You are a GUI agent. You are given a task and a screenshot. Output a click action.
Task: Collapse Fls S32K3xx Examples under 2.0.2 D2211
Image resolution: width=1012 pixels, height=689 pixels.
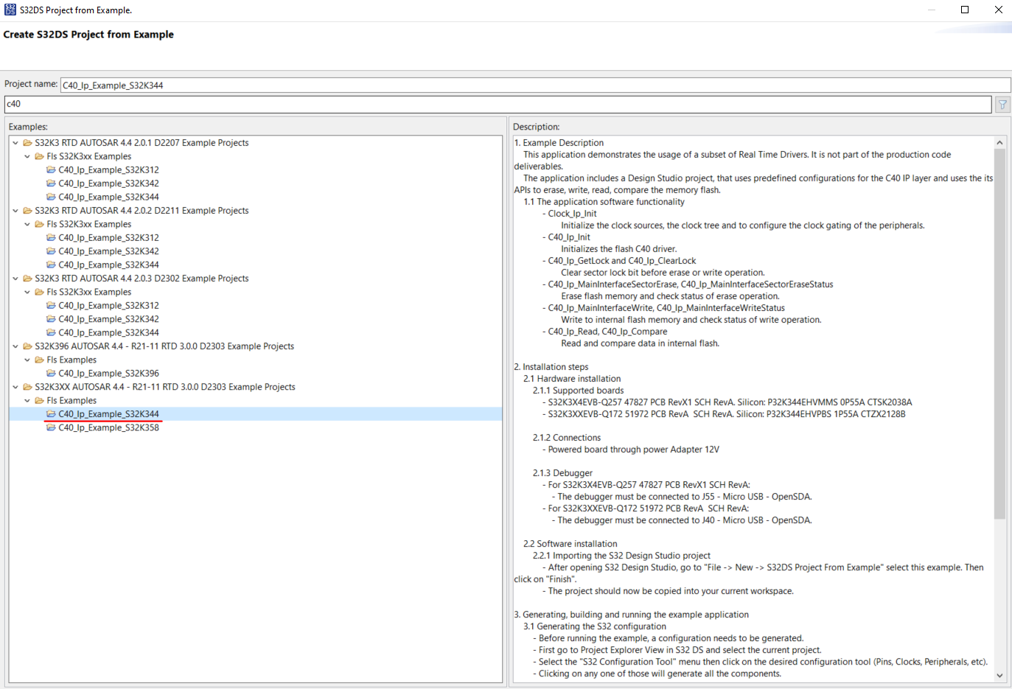[x=27, y=224]
